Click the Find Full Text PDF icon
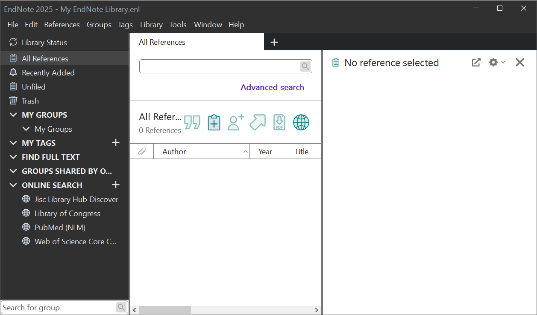The width and height of the screenshot is (537, 315). [x=279, y=122]
